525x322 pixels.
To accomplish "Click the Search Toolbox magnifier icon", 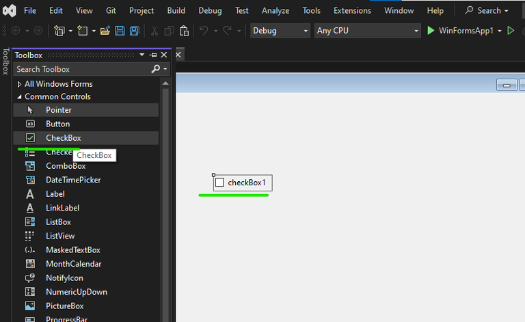I will pos(156,69).
